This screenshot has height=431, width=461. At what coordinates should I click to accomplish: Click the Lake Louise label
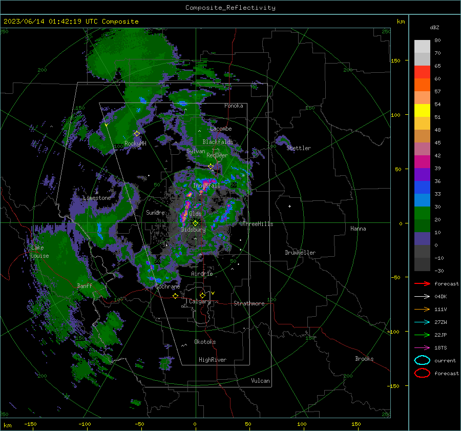point(39,252)
